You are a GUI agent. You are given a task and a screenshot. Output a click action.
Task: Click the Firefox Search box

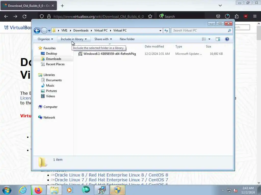[x=181, y=17]
